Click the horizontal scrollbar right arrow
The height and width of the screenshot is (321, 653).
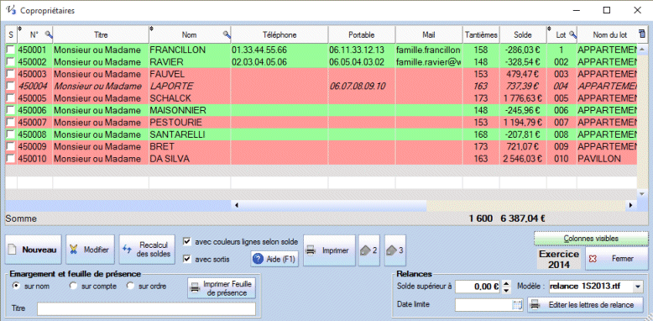click(631, 205)
